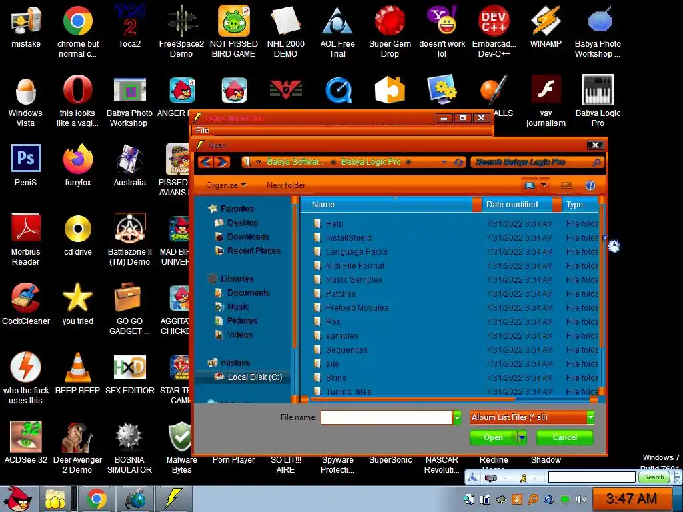Open the Morbius Reader icon
Image resolution: width=683 pixels, height=512 pixels.
tap(25, 239)
